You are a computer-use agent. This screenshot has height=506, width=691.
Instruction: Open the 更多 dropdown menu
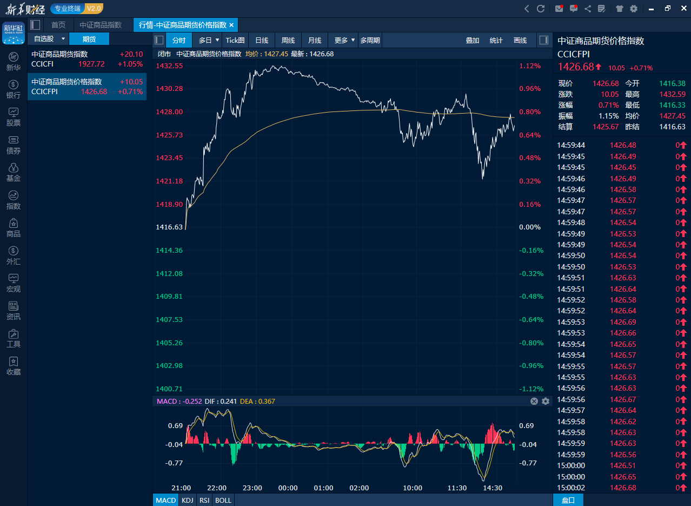click(343, 40)
